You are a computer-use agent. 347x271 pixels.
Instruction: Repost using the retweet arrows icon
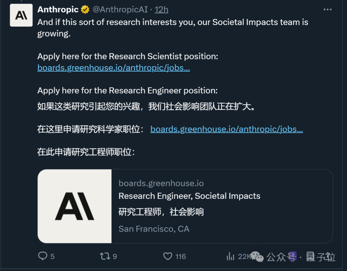[x=105, y=256]
